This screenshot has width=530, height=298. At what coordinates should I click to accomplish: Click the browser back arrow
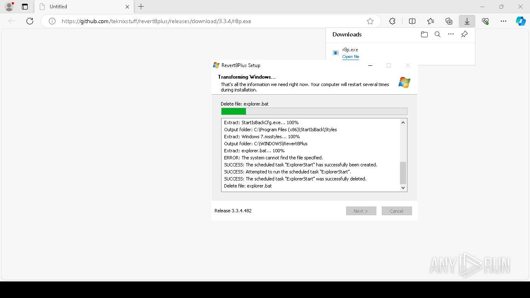coord(12,21)
